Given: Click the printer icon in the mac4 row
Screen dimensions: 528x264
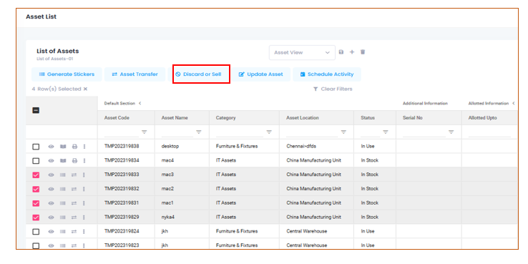Looking at the screenshot, I should click(74, 161).
